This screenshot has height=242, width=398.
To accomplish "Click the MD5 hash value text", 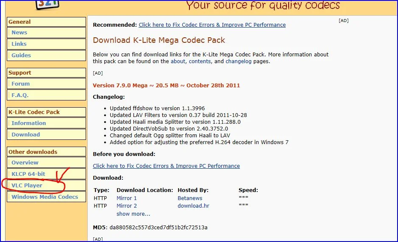I will (x=159, y=227).
